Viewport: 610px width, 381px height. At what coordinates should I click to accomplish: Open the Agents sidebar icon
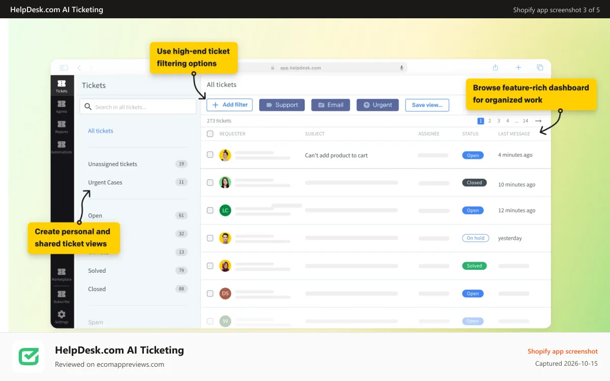coord(62,106)
